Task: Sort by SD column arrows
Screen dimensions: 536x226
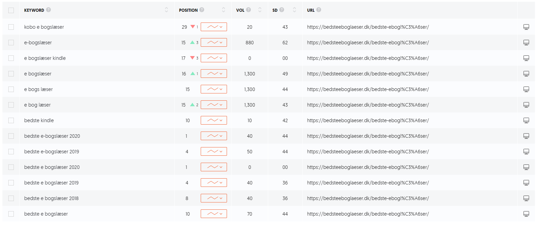Action: [x=294, y=10]
